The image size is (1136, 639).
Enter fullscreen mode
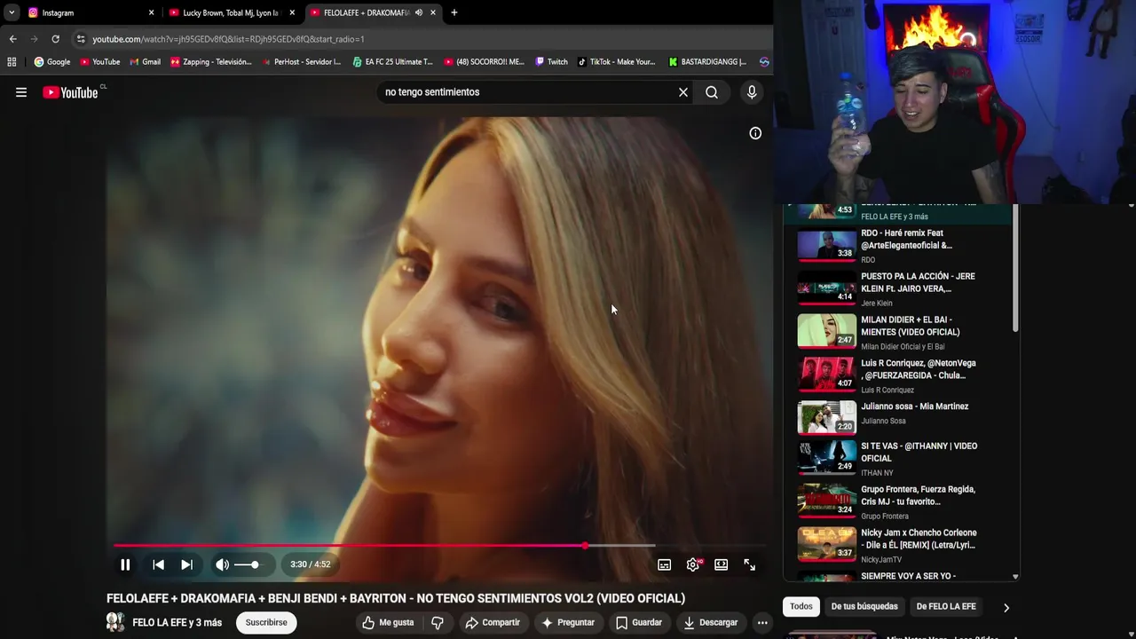click(750, 564)
